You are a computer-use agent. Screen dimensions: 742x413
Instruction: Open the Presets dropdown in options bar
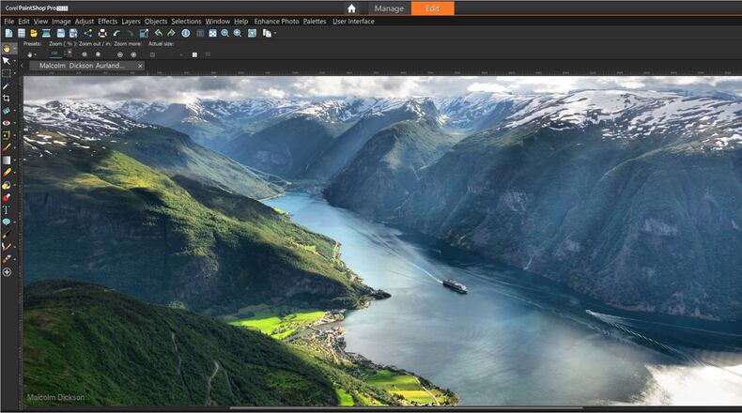[32, 54]
